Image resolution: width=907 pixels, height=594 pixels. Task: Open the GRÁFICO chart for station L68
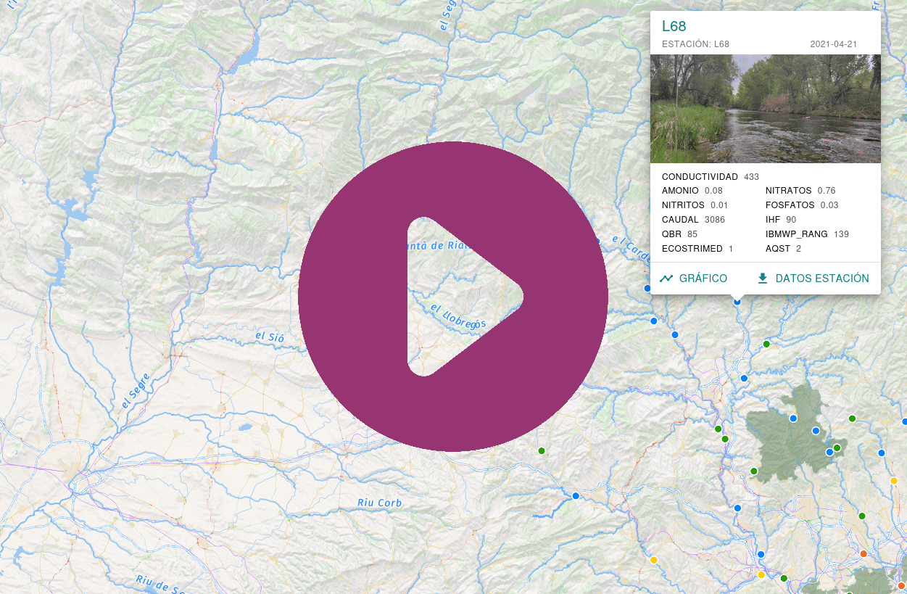point(693,279)
